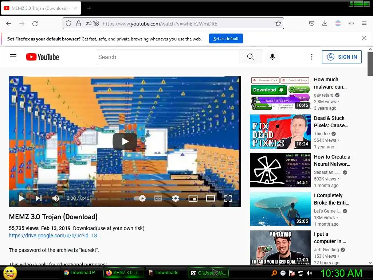This screenshot has height=280, width=373.
Task: Open the Firefox hamburger application menu
Action: pyautogui.click(x=364, y=24)
